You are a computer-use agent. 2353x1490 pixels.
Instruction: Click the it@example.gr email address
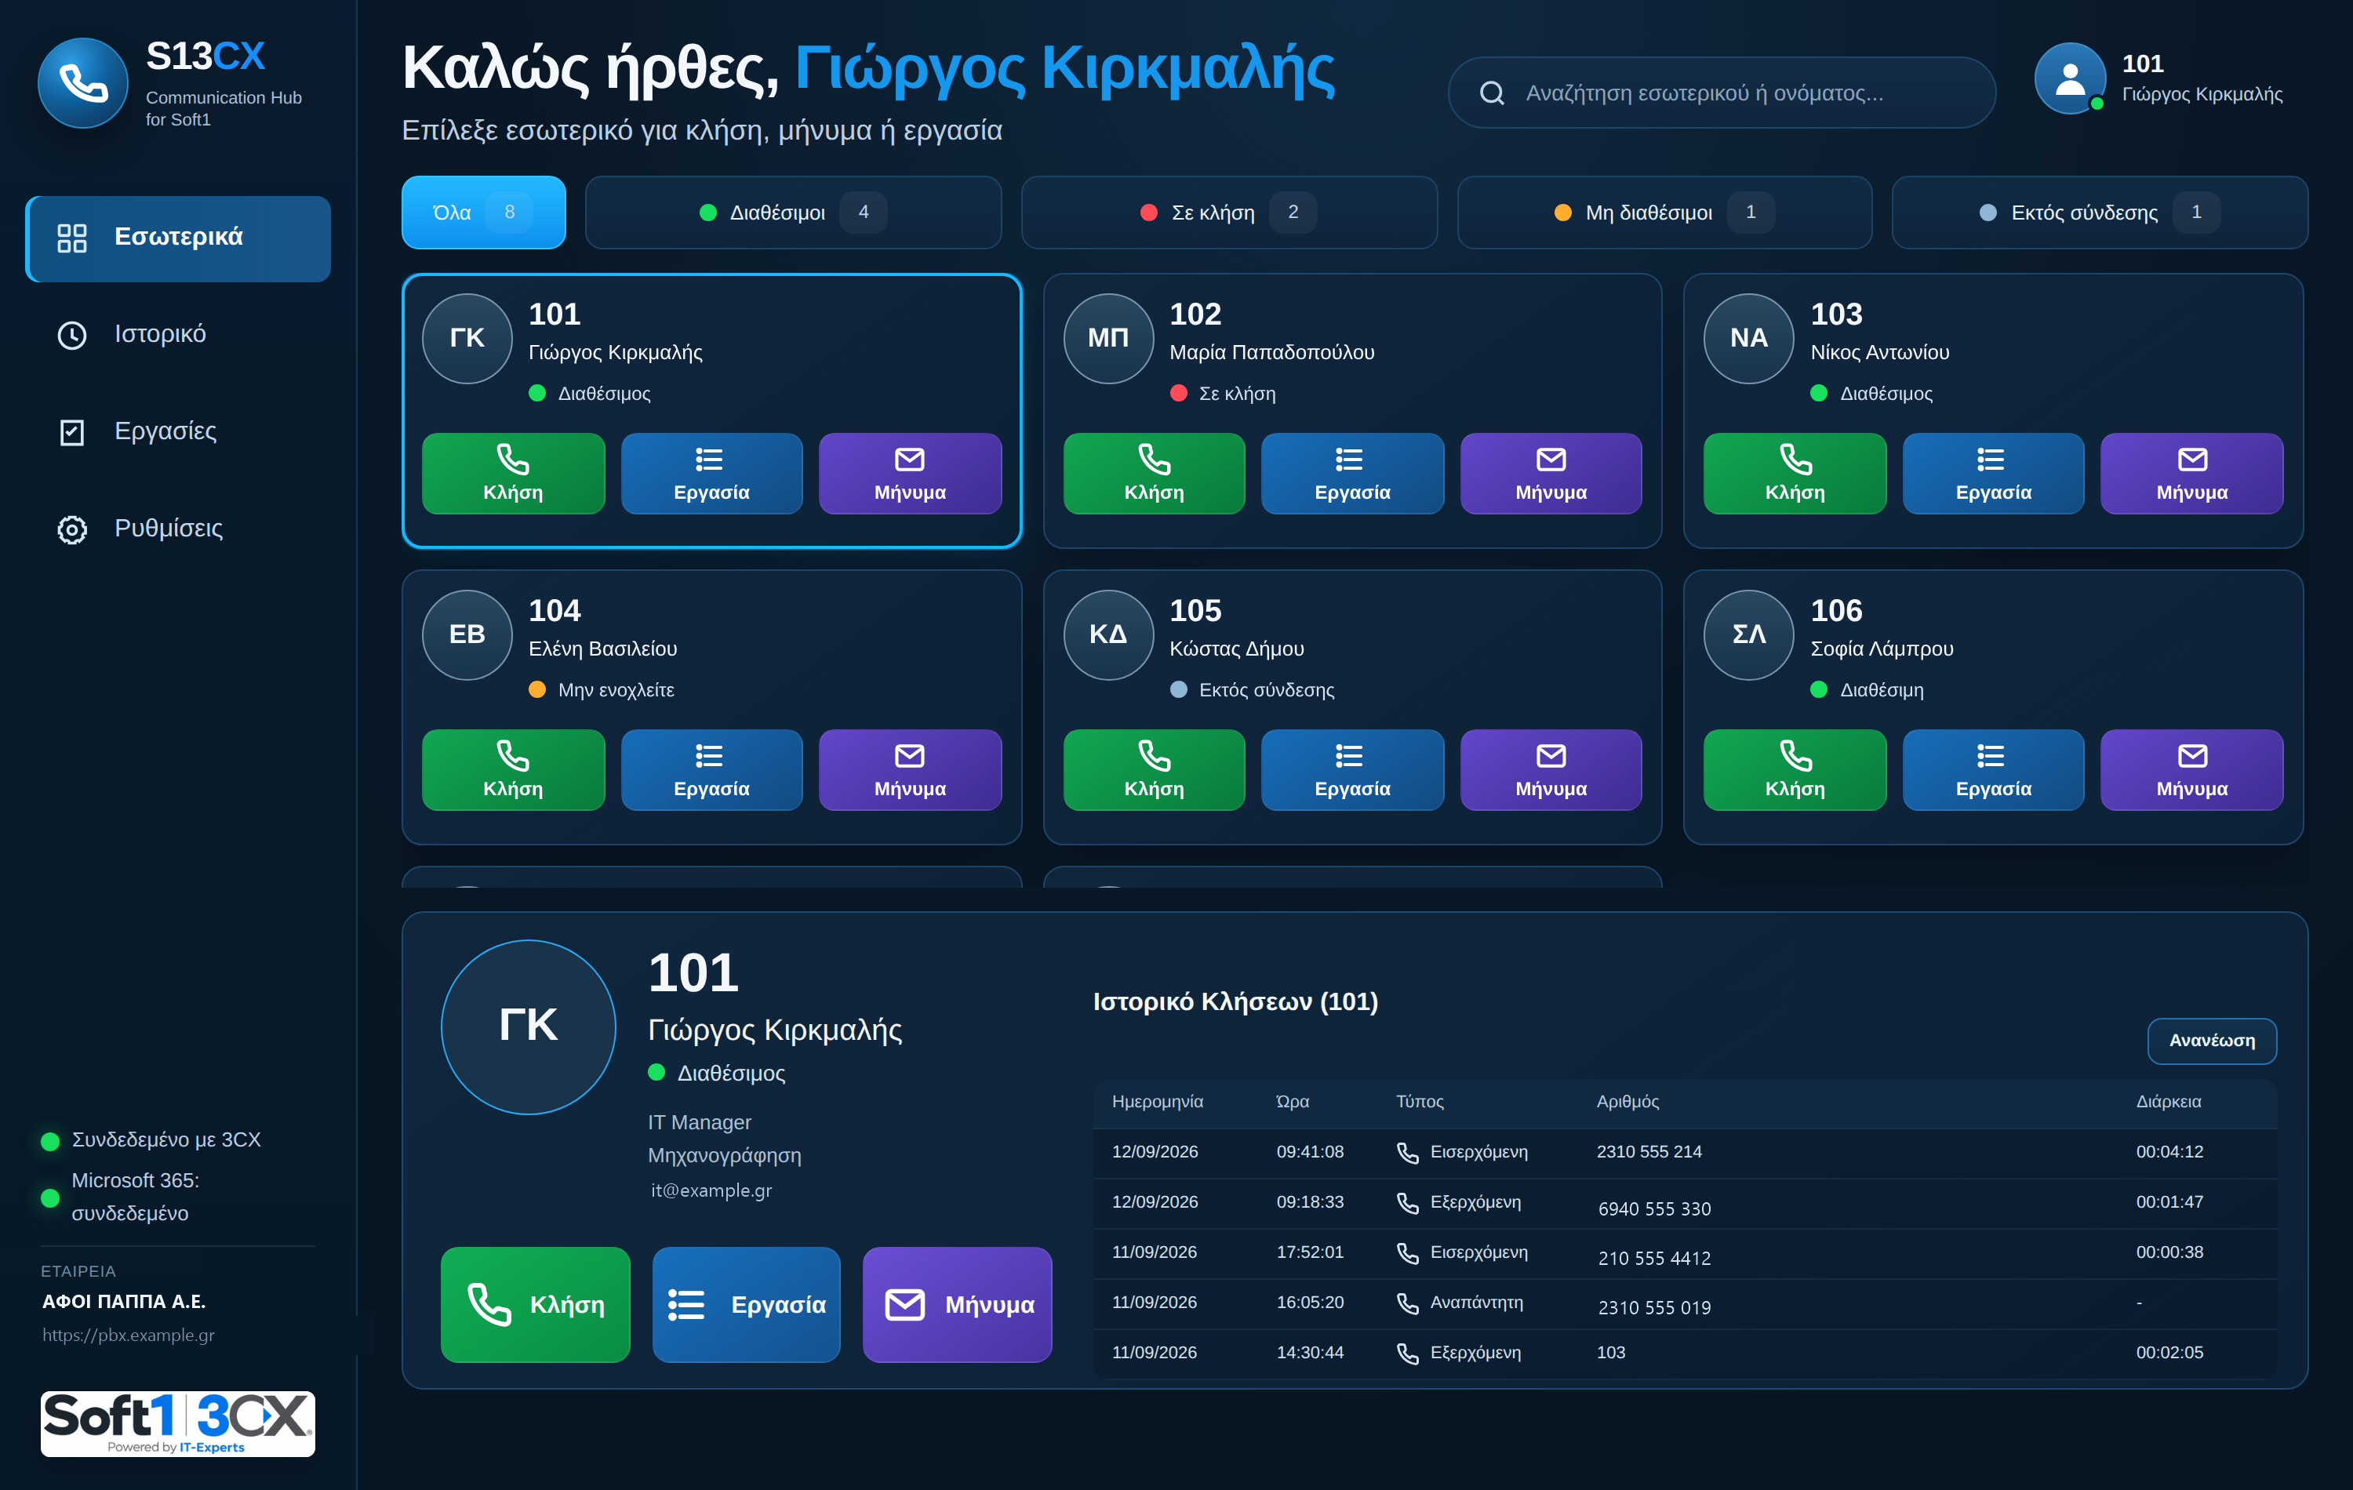[711, 1190]
